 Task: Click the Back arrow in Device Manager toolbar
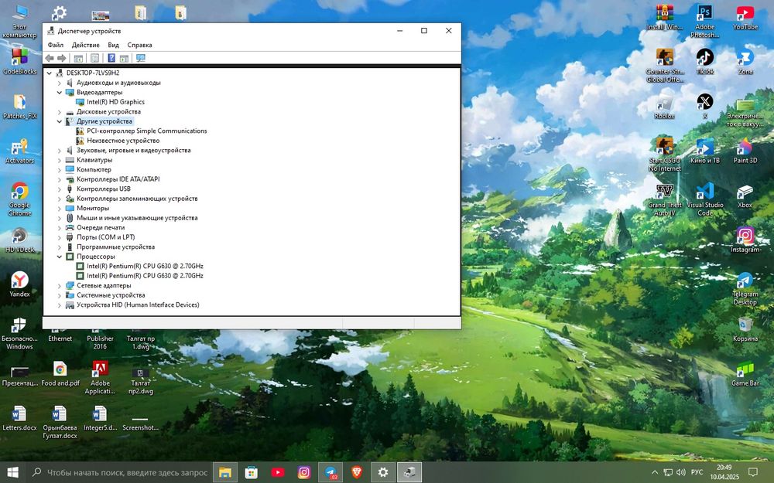point(50,58)
